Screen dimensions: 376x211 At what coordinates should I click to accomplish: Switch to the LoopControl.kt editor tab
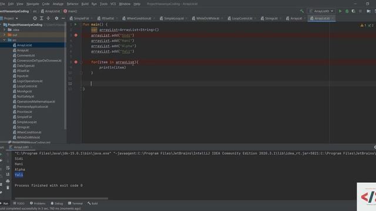(242, 18)
